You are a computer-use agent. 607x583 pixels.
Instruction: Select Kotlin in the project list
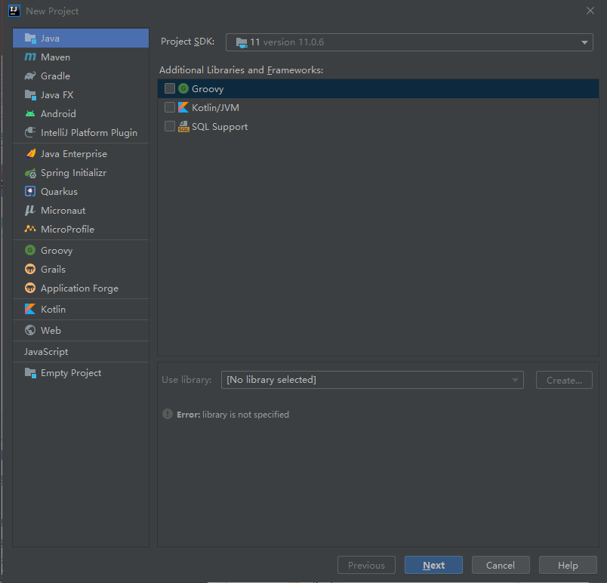[x=81, y=310]
